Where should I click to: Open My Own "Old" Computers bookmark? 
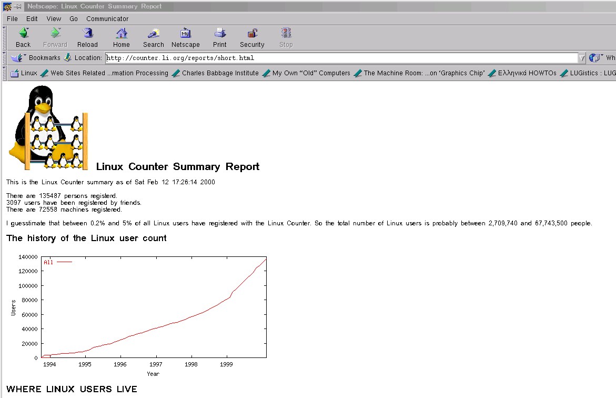307,73
